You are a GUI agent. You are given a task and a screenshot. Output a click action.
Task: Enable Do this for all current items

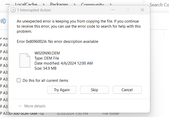(19, 81)
